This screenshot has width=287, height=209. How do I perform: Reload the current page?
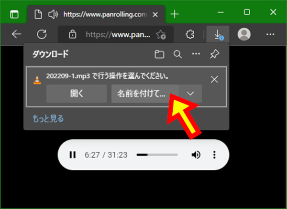tap(42, 34)
